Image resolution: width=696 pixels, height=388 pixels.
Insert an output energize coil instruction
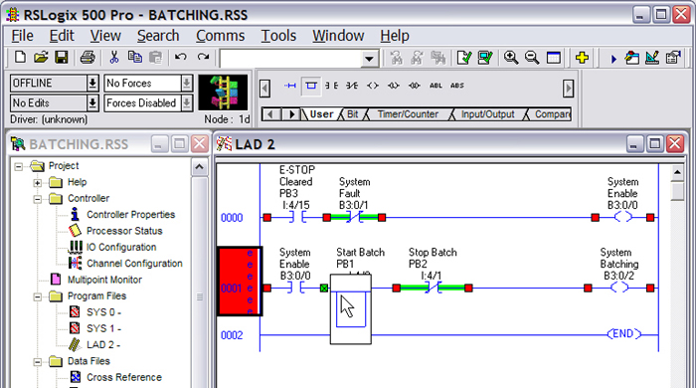373,86
